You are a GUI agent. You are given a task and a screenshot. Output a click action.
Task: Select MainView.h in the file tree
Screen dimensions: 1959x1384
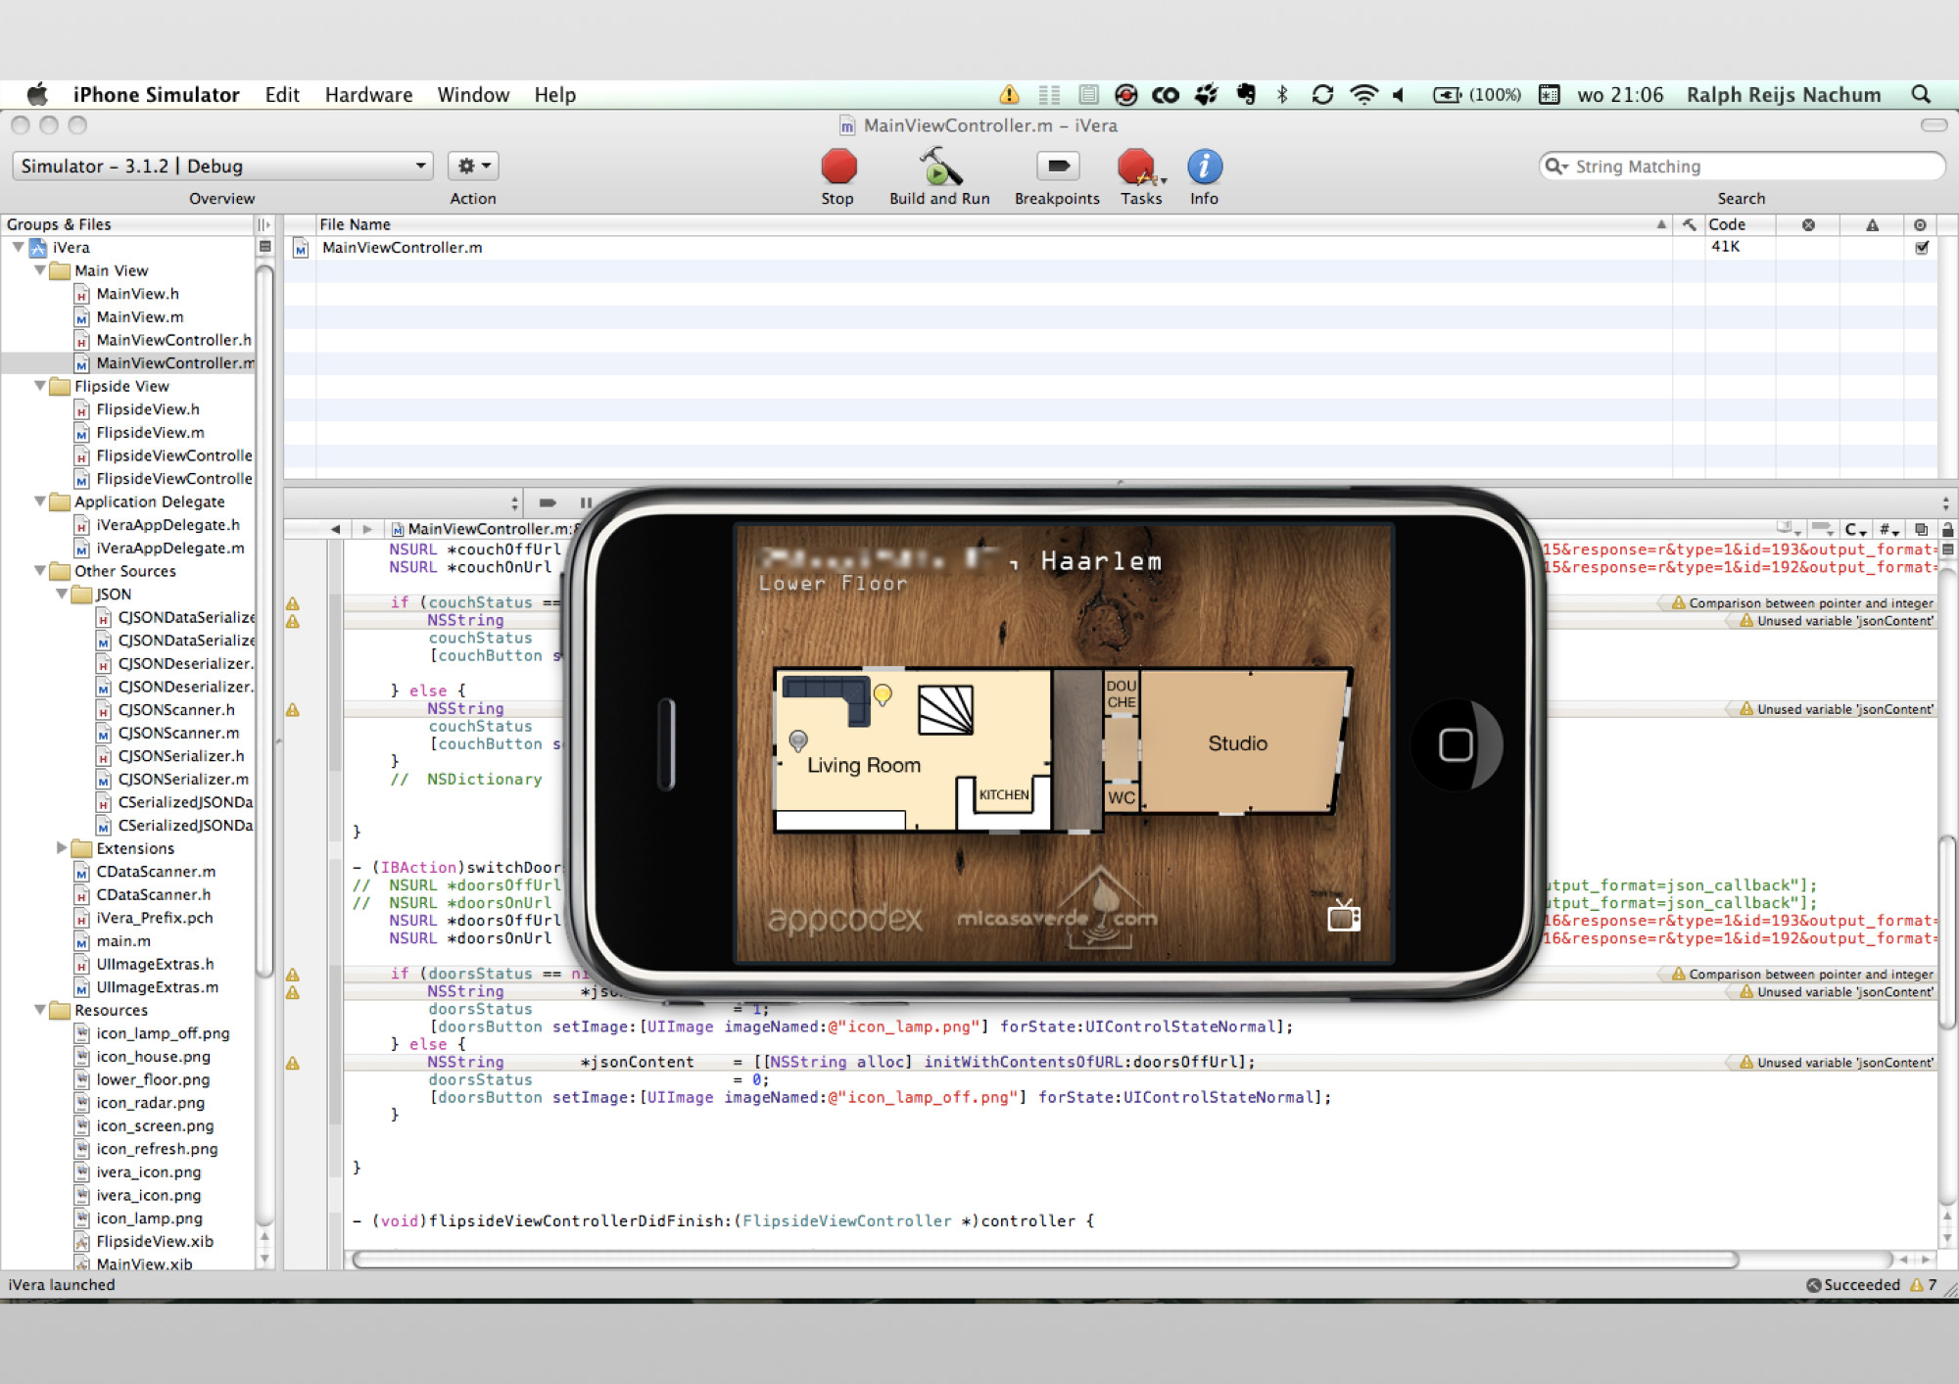137,294
